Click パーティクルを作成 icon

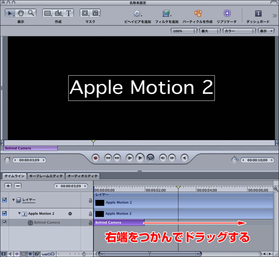[198, 13]
